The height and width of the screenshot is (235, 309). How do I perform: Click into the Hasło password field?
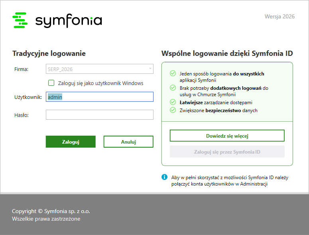click(100, 115)
